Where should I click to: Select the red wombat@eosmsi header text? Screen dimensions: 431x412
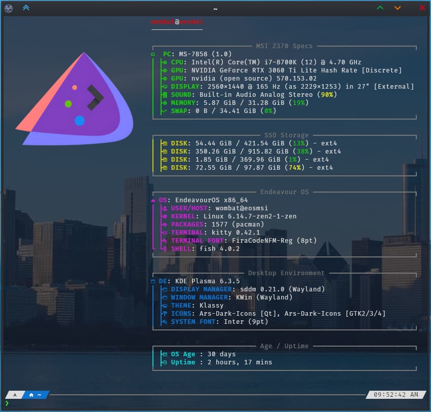177,22
